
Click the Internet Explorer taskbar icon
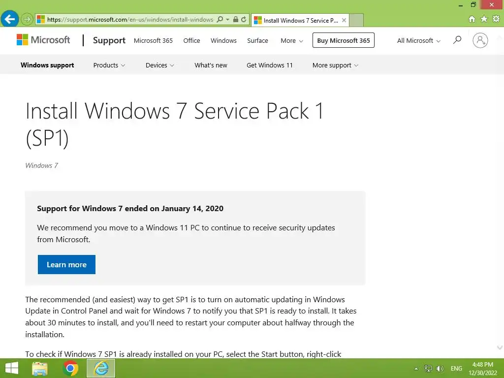[x=101, y=368]
